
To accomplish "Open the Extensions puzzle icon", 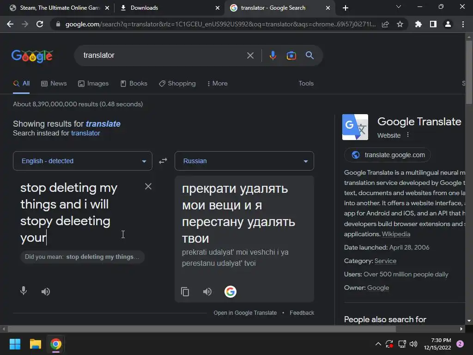I will pos(418,24).
